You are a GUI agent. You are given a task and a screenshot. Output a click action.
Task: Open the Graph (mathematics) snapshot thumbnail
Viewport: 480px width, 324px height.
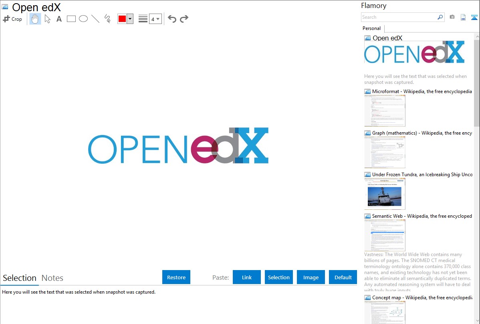385,152
